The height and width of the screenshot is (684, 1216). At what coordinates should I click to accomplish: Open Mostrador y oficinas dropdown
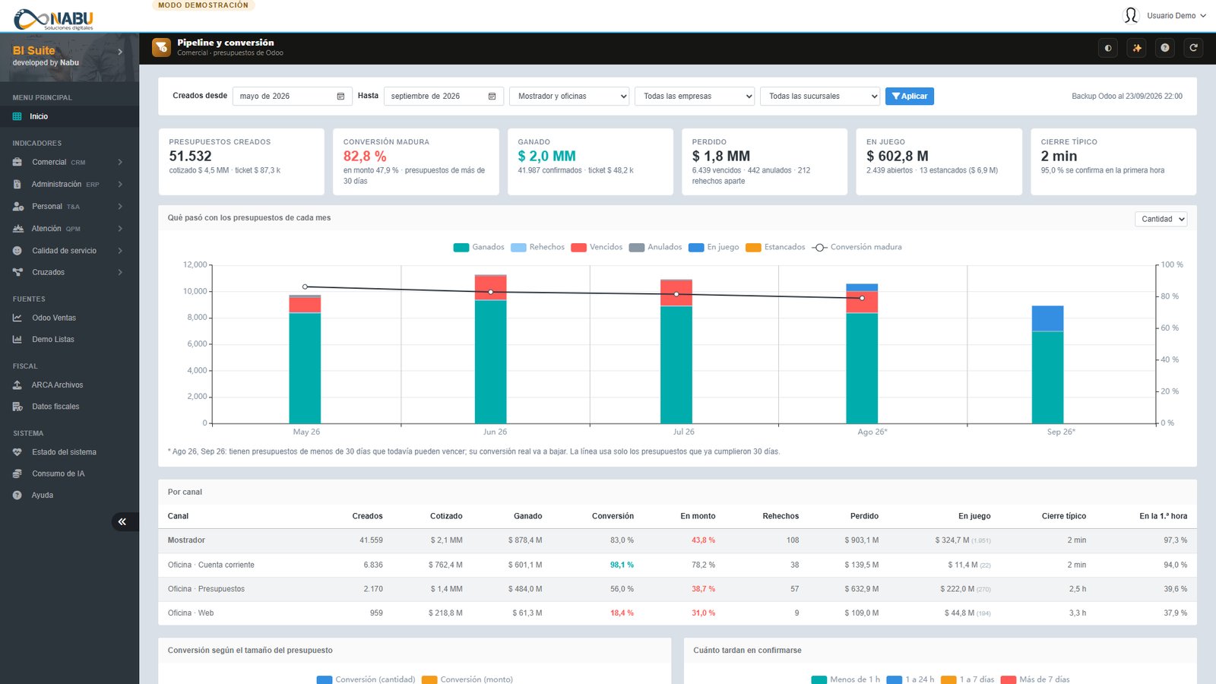(x=570, y=97)
